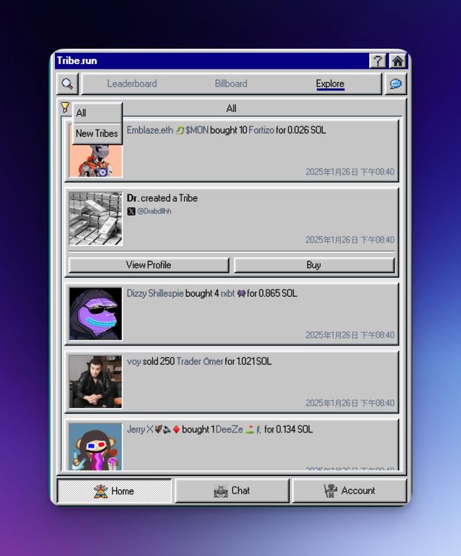Image resolution: width=461 pixels, height=556 pixels.
Task: Switch to the Billboard tab
Action: pyautogui.click(x=231, y=83)
